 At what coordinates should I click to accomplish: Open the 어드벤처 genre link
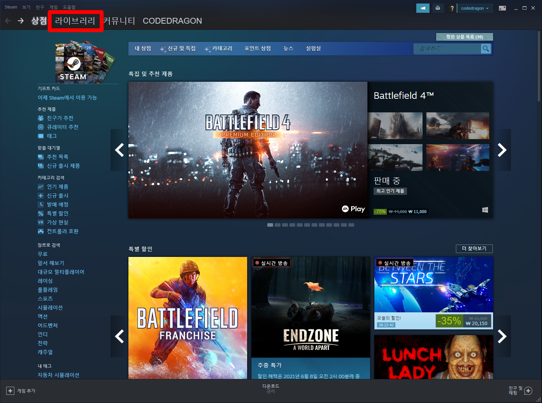[48, 325]
